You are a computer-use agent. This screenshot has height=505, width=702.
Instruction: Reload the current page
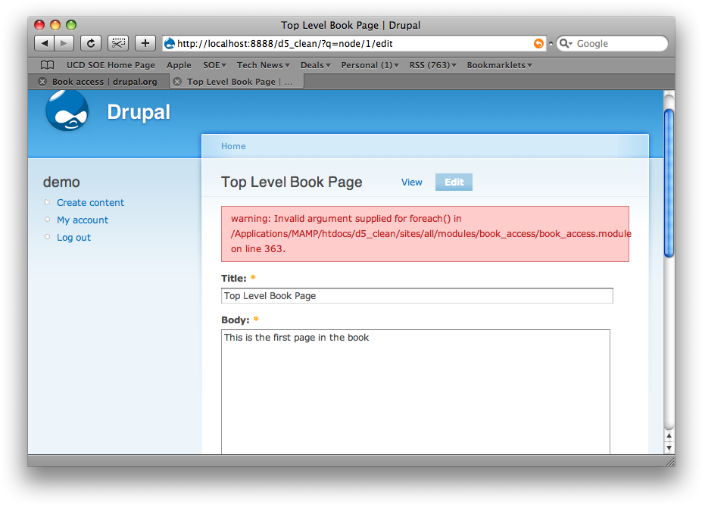pyautogui.click(x=91, y=44)
